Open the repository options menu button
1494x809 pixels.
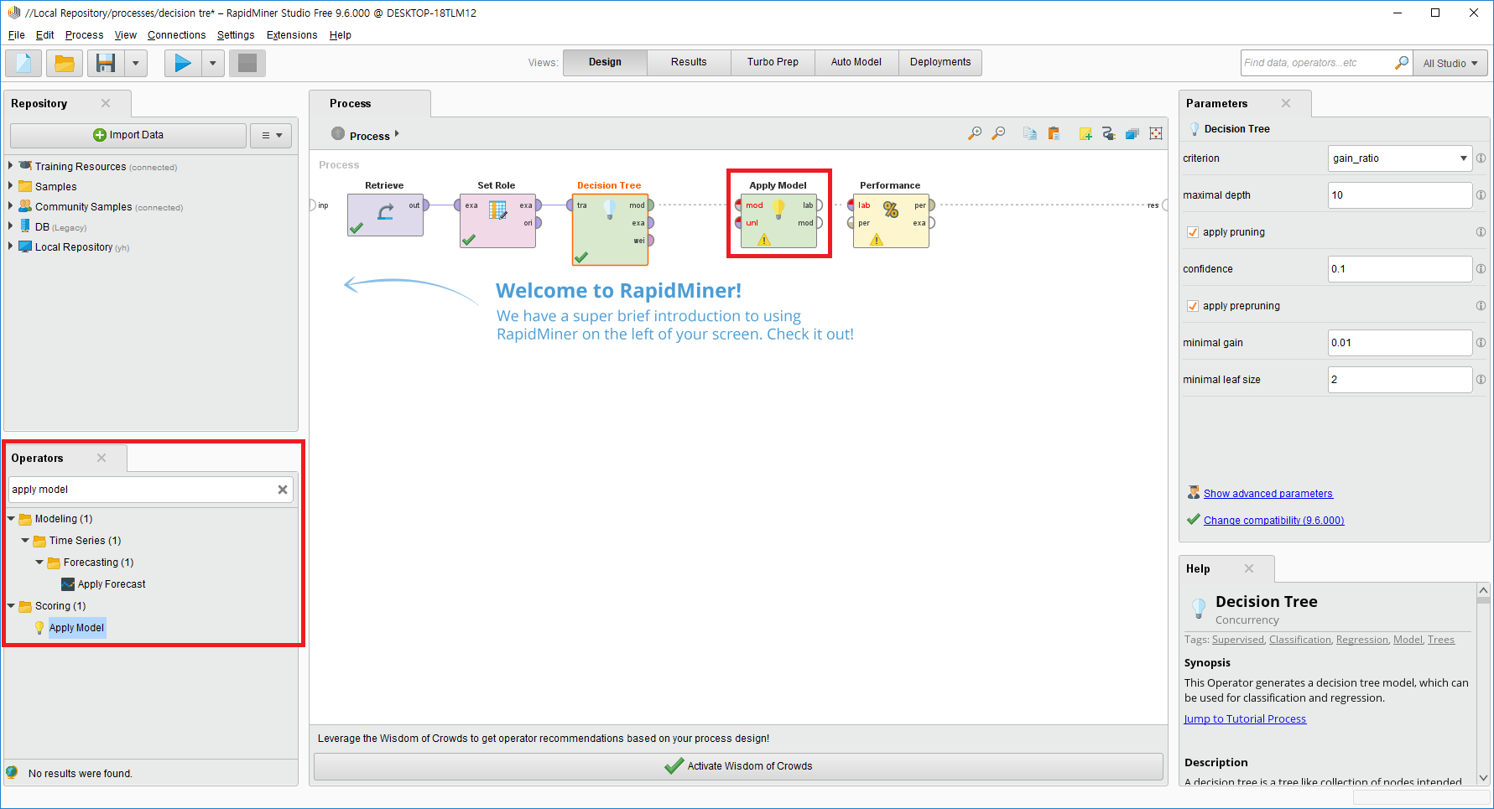[x=271, y=135]
